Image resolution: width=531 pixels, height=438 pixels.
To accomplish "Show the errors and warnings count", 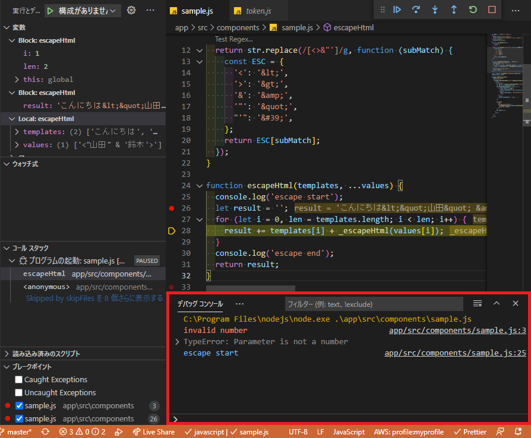I will point(83,432).
